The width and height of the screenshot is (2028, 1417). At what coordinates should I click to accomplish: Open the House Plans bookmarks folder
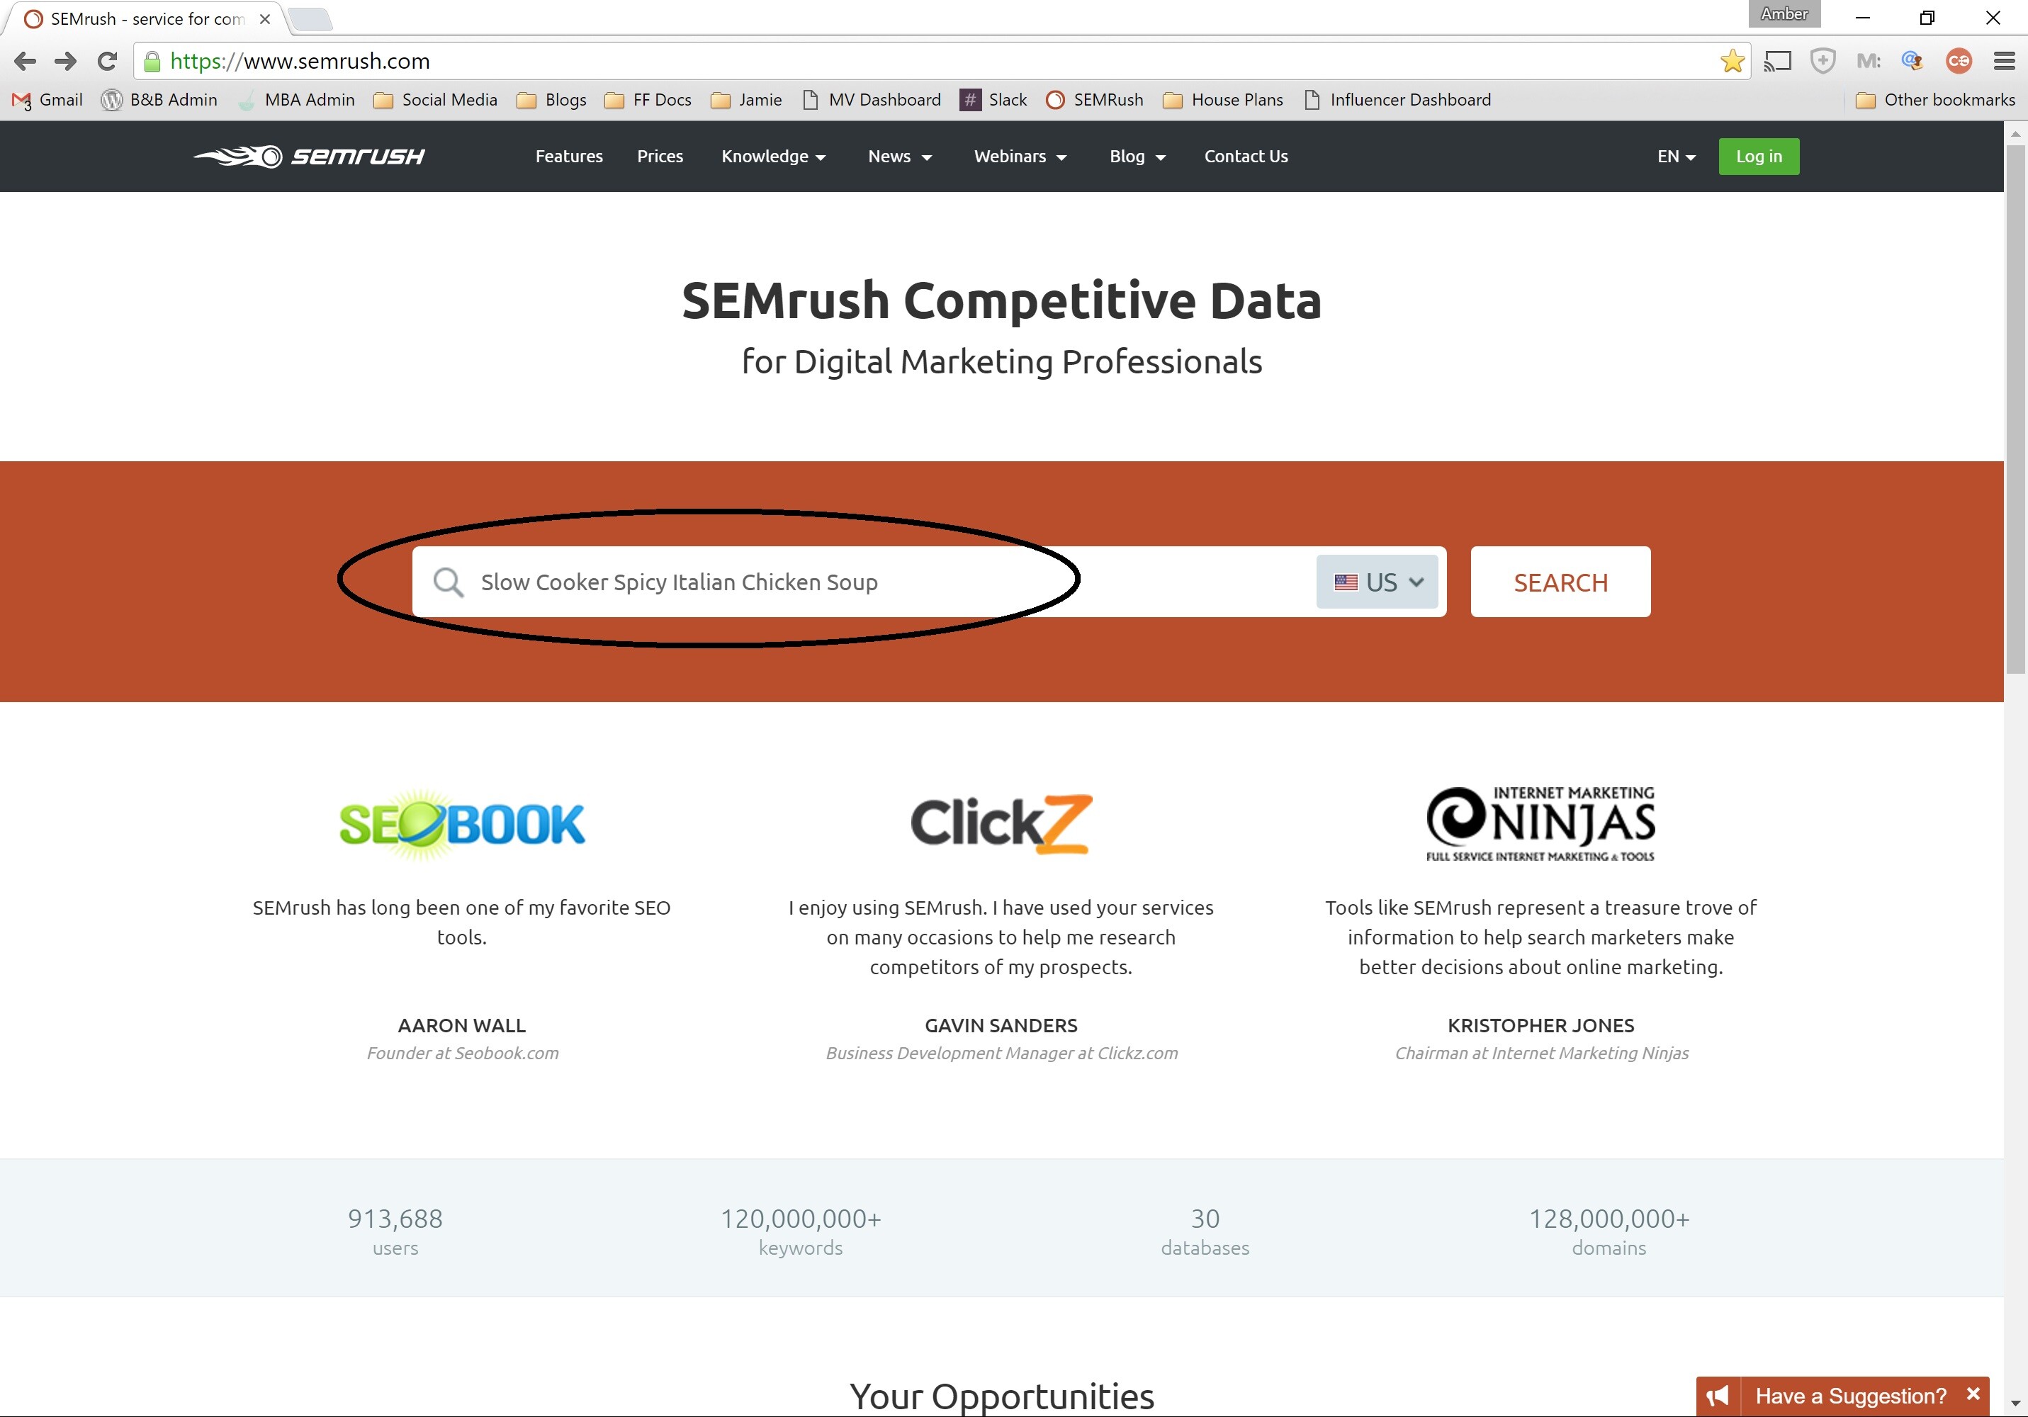(1222, 100)
